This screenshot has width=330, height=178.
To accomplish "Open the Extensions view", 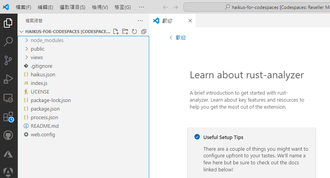I will pyautogui.click(x=9, y=117).
